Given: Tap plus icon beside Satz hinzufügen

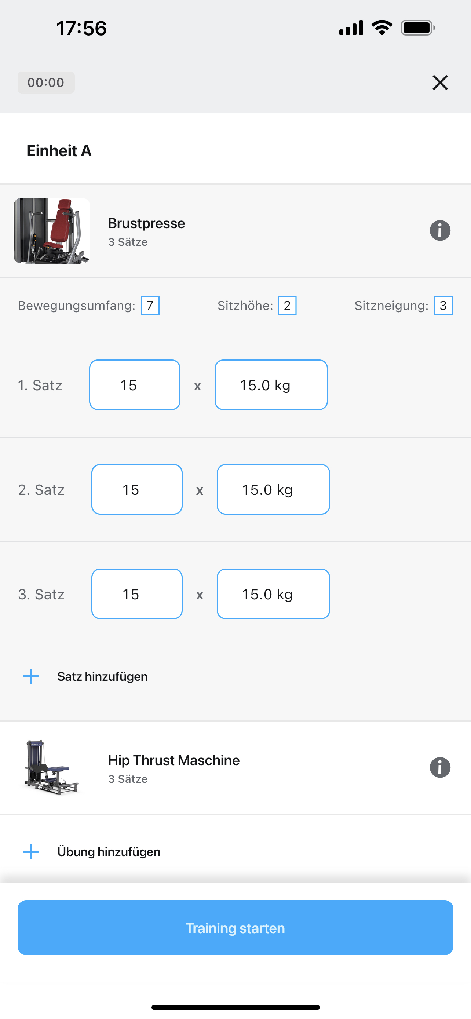Looking at the screenshot, I should pyautogui.click(x=31, y=676).
